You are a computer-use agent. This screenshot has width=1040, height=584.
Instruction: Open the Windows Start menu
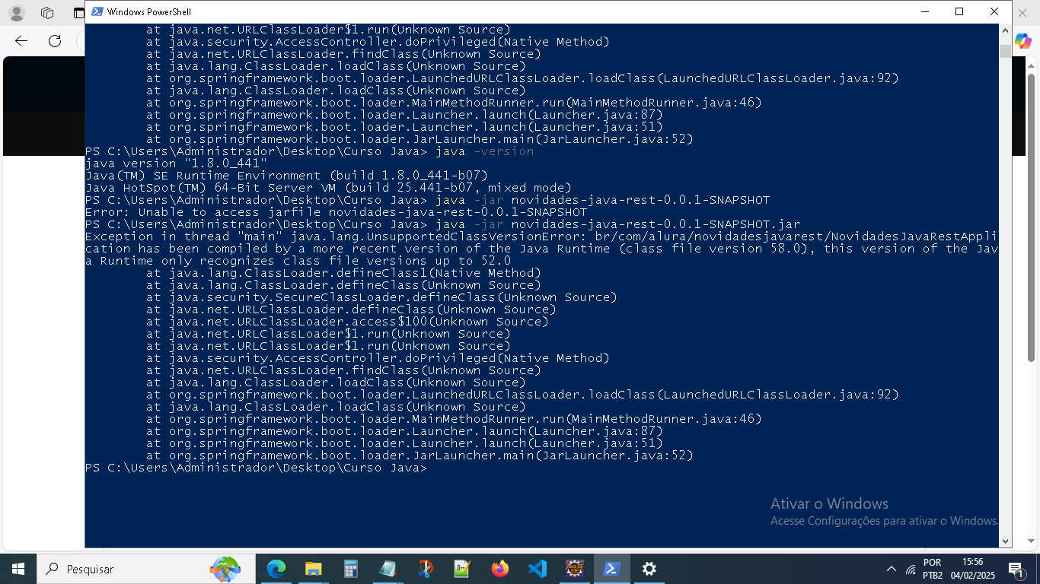click(x=18, y=569)
